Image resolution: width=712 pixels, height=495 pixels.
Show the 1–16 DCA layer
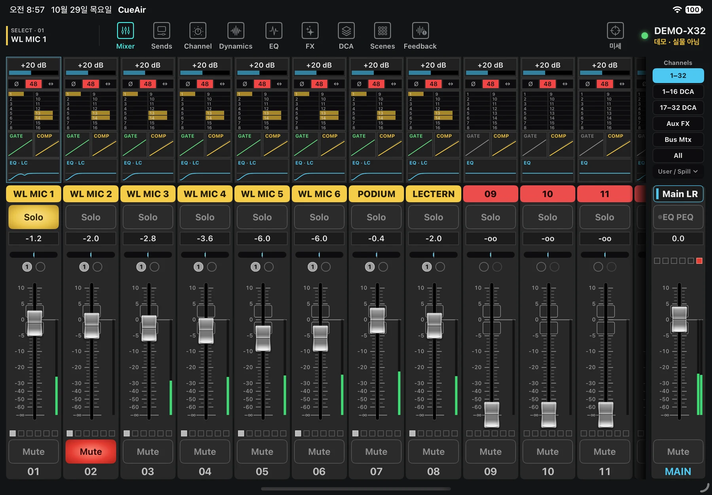tap(678, 91)
